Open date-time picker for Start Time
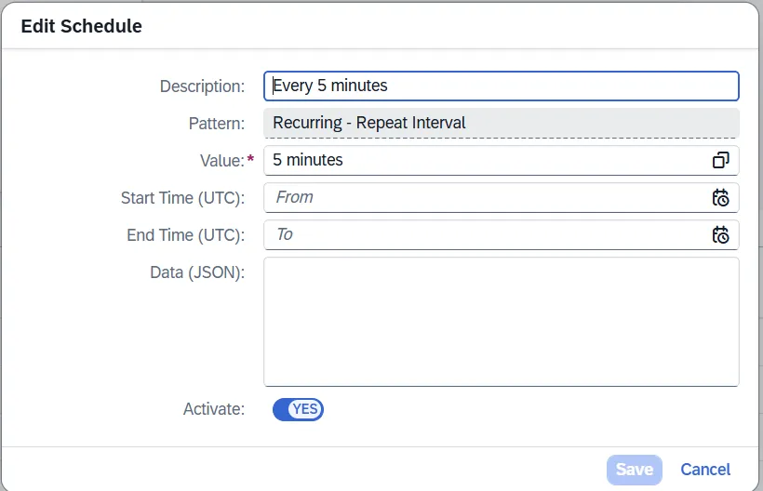This screenshot has width=763, height=491. click(721, 197)
